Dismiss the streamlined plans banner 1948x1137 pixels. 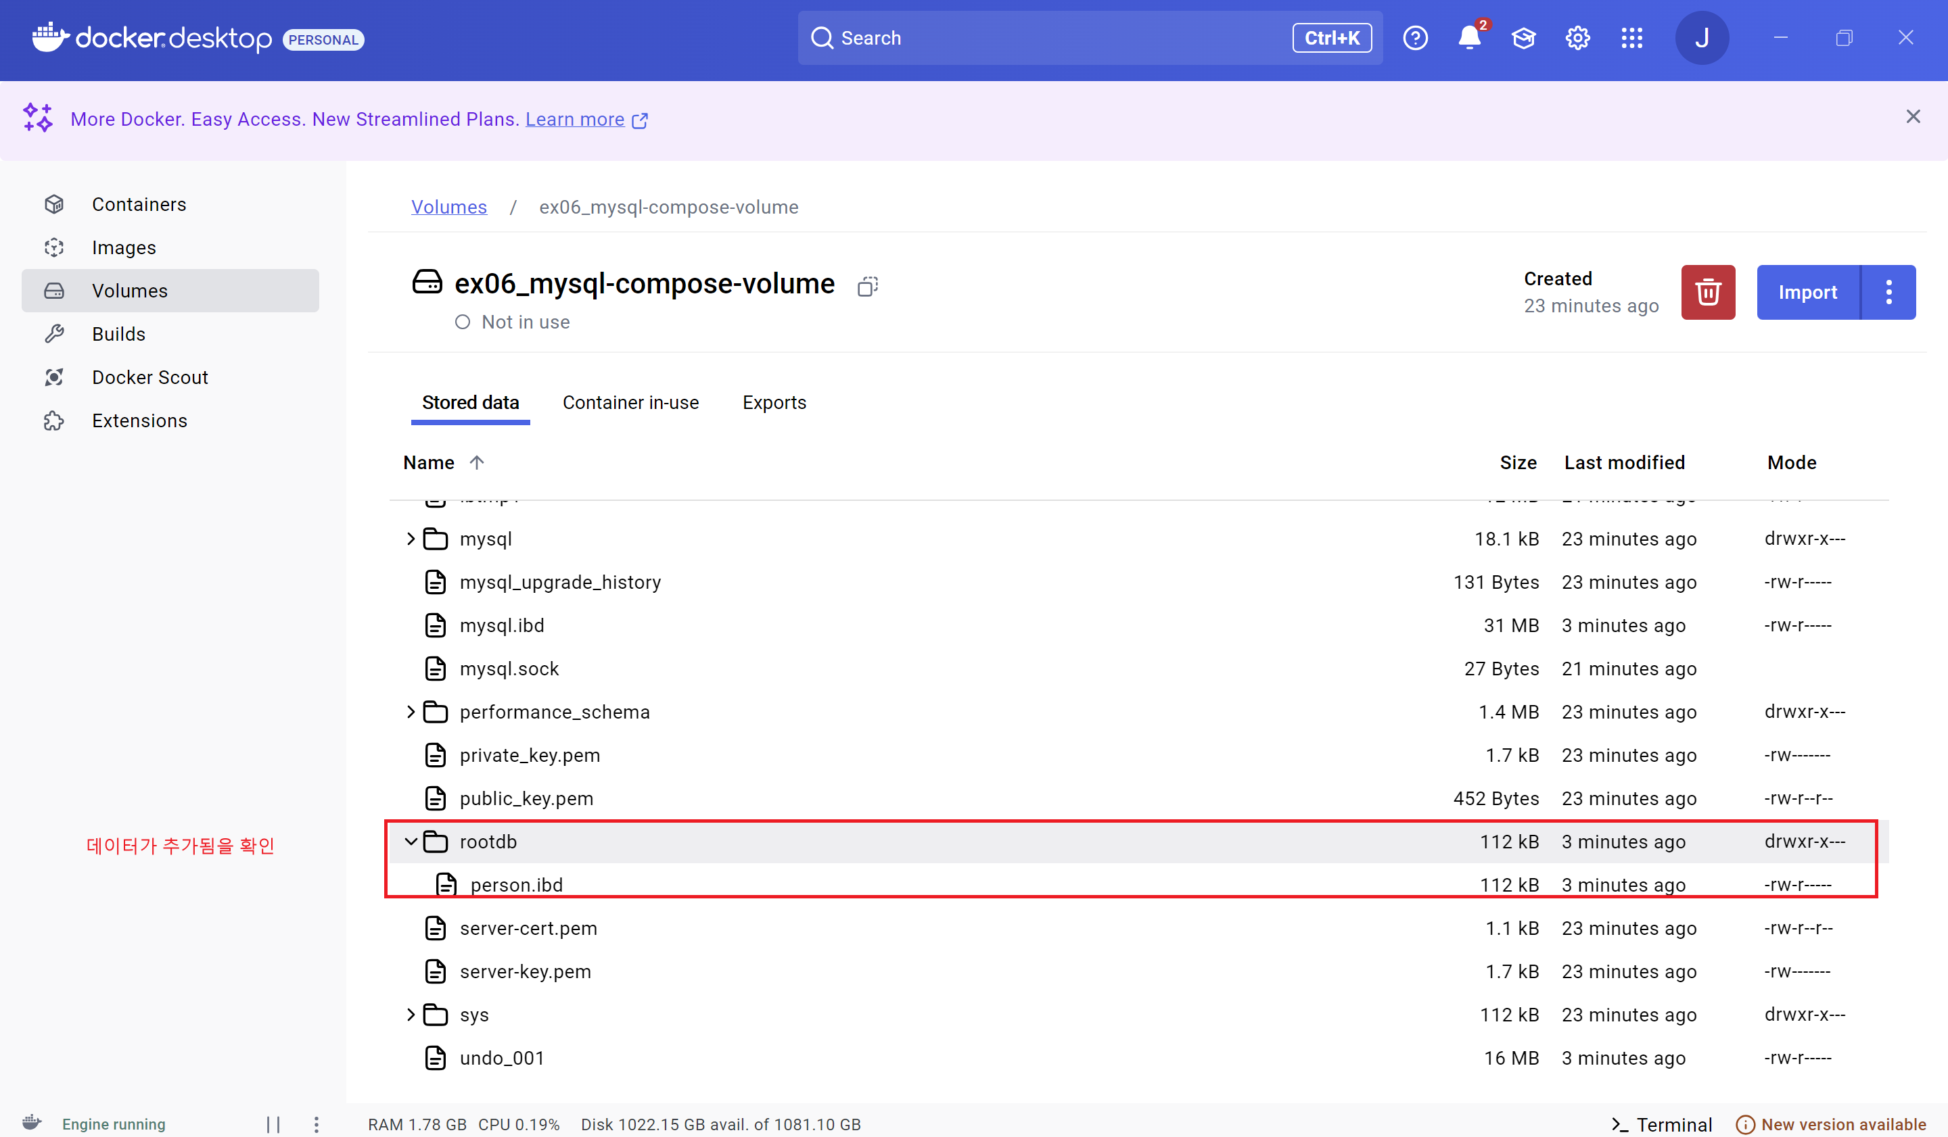pyautogui.click(x=1912, y=117)
